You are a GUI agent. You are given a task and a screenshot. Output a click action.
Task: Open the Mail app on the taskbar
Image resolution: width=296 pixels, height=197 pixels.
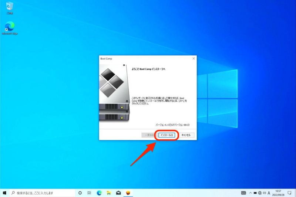(118, 193)
